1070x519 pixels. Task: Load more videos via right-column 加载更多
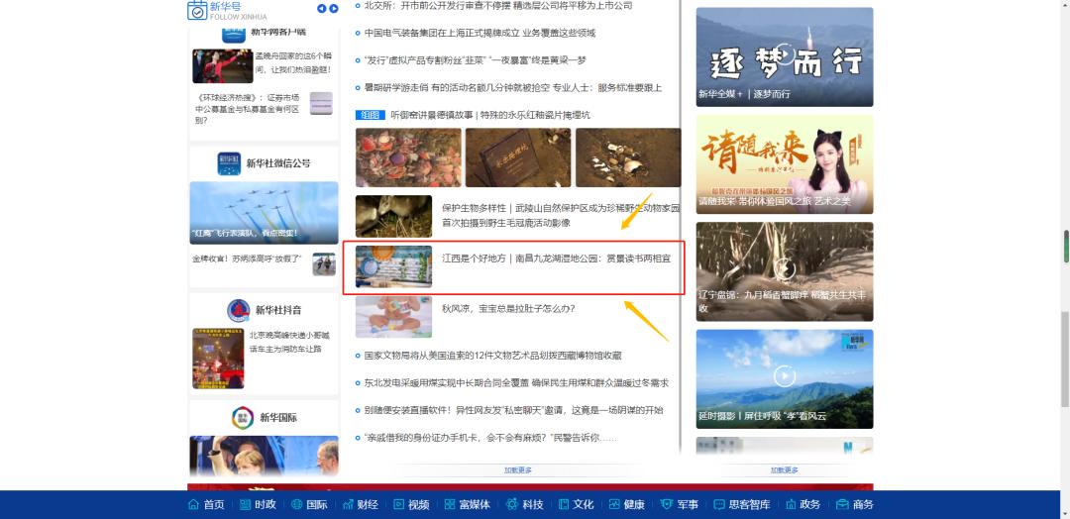[785, 469]
